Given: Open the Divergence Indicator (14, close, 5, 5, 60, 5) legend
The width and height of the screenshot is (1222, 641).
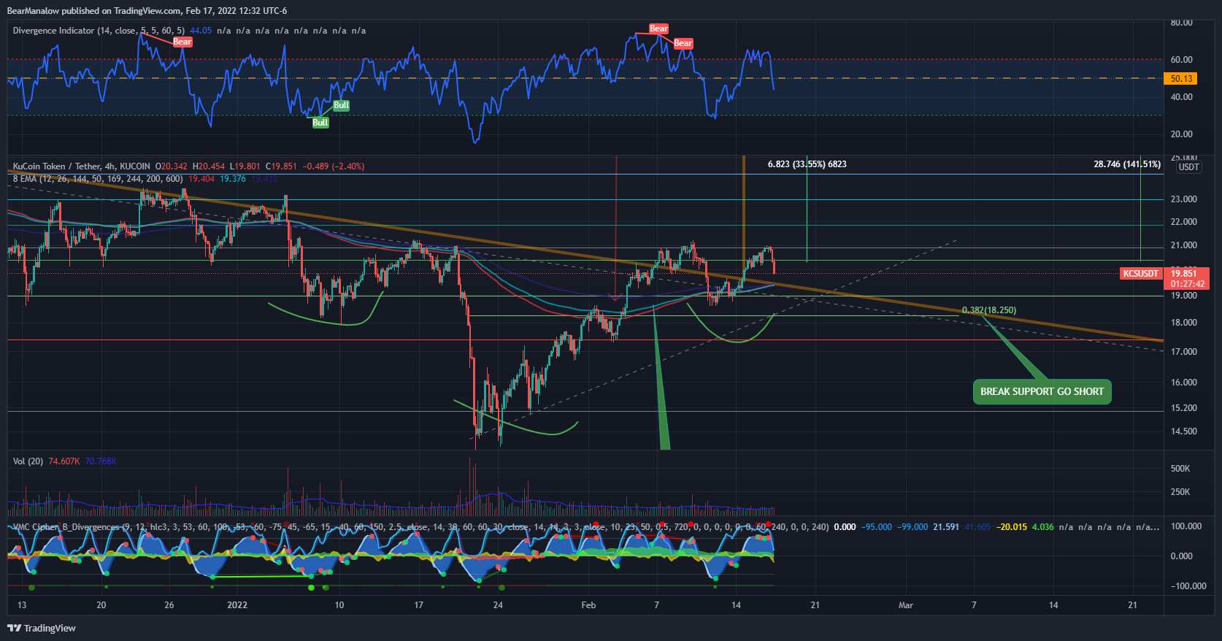Looking at the screenshot, I should [x=99, y=31].
